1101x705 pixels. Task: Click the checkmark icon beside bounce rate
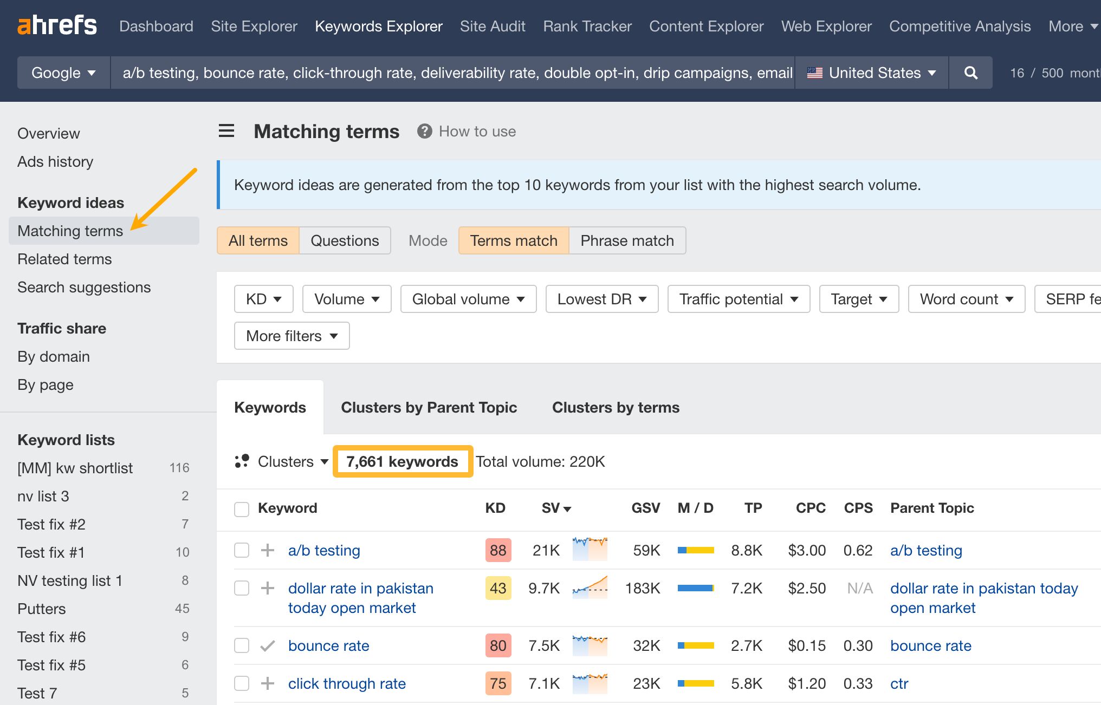point(267,645)
